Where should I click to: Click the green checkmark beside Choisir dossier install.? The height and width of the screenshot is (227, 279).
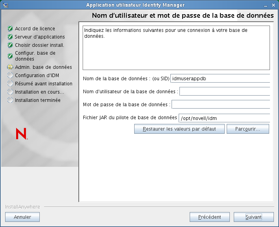tap(10, 45)
